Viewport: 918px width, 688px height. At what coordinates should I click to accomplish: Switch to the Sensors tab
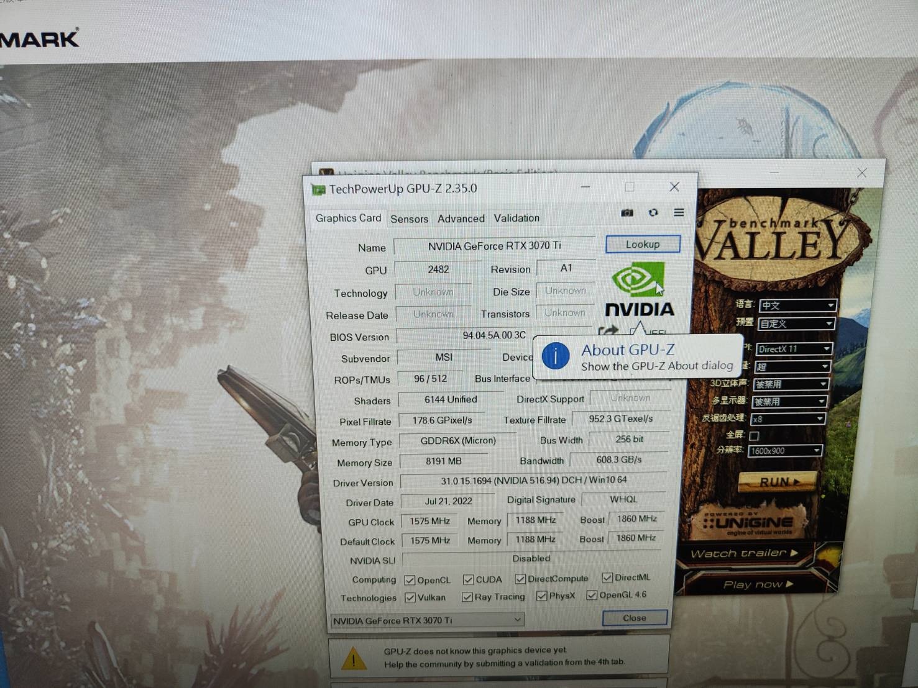pyautogui.click(x=409, y=219)
